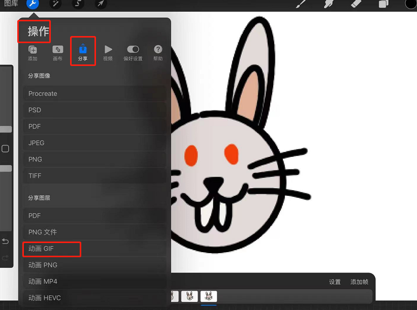
Task: Open the 画布 canvas icon
Action: [57, 51]
